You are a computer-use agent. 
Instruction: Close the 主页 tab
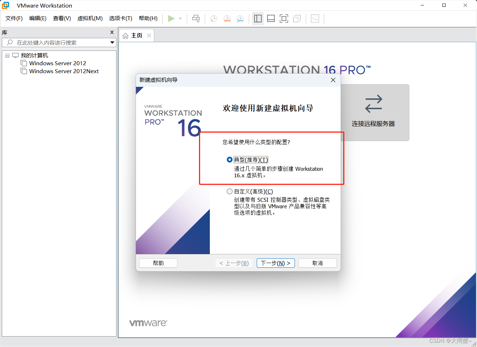149,35
